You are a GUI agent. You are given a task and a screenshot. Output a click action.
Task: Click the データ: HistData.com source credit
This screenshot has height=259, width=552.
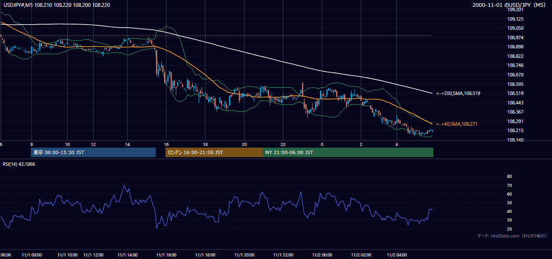512,236
